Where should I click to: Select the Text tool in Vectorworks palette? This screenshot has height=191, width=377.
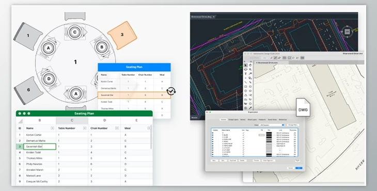click(245, 73)
